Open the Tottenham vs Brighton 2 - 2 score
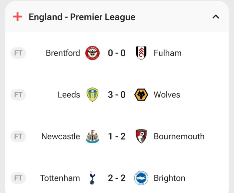The height and width of the screenshot is (193, 234). (117, 178)
